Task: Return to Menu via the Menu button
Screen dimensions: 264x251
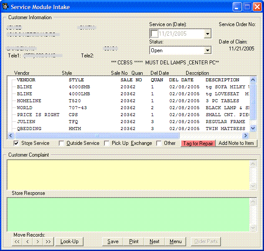Action: (176, 241)
